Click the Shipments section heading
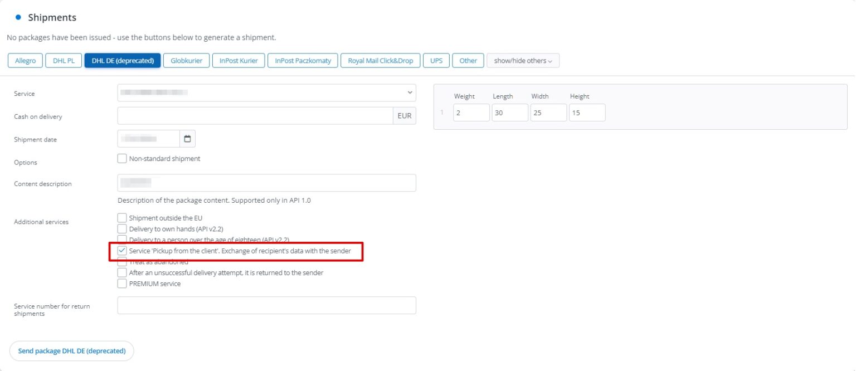Viewport: 856px width, 371px height. (x=52, y=17)
